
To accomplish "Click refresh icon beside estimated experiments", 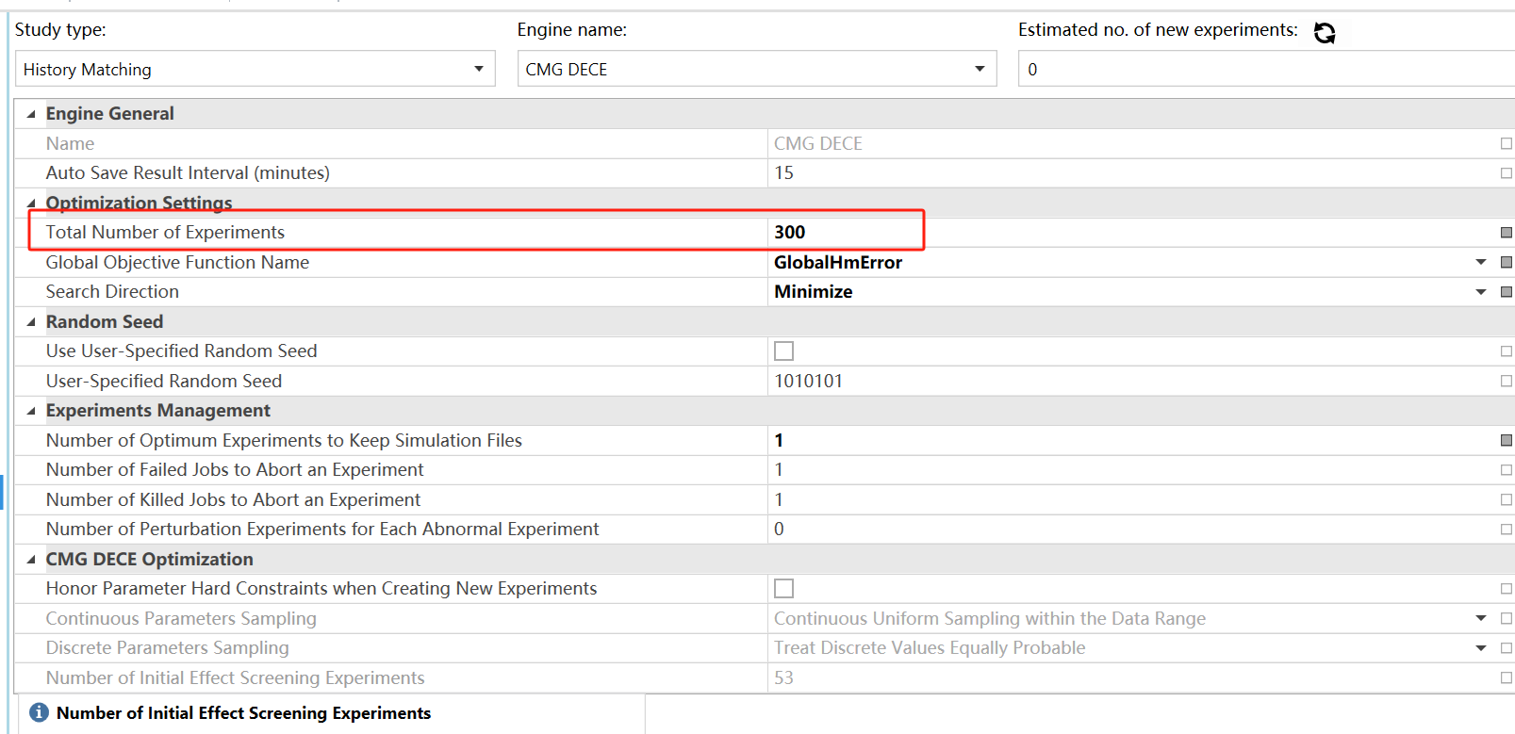I will pos(1324,33).
